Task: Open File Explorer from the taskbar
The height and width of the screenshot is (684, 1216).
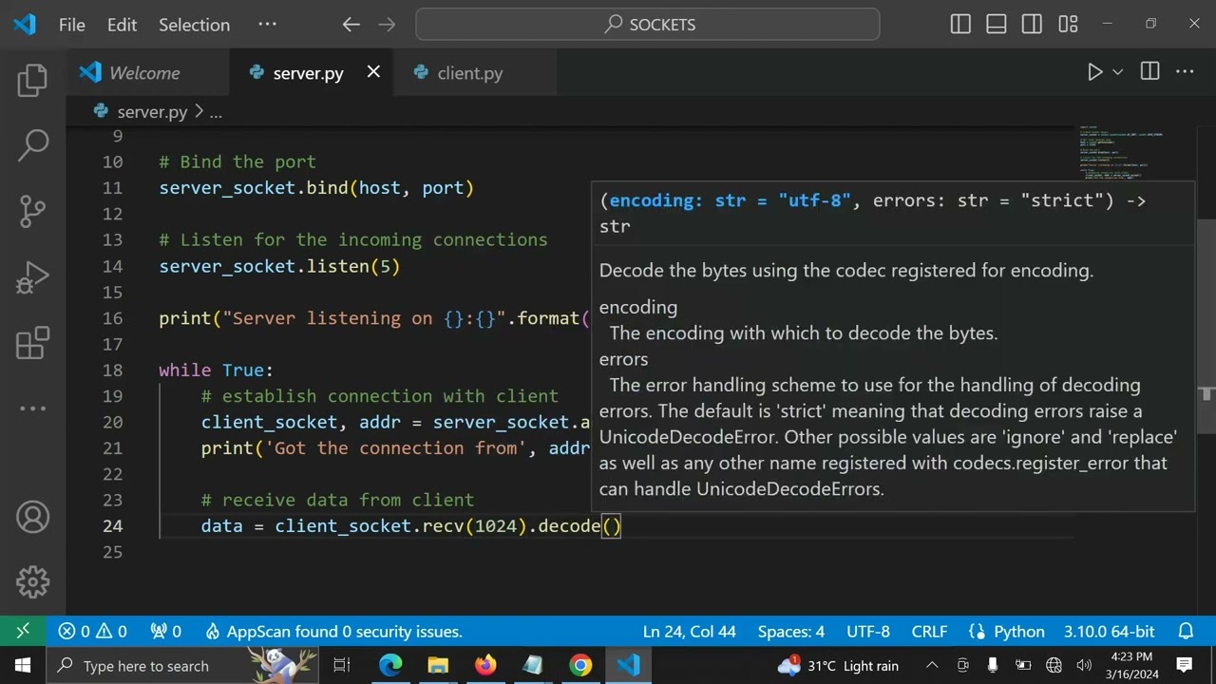Action: (x=438, y=665)
